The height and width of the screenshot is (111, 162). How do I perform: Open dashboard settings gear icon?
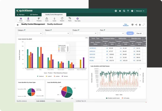click(x=17, y=25)
